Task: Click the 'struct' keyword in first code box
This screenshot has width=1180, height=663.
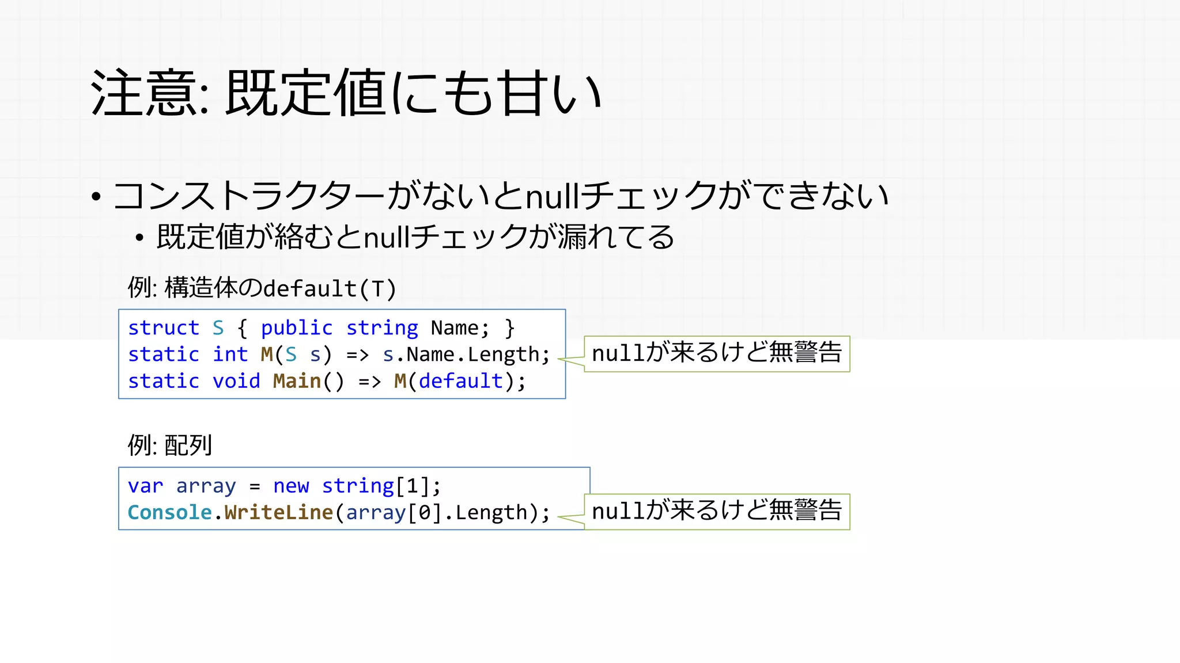Action: (163, 327)
